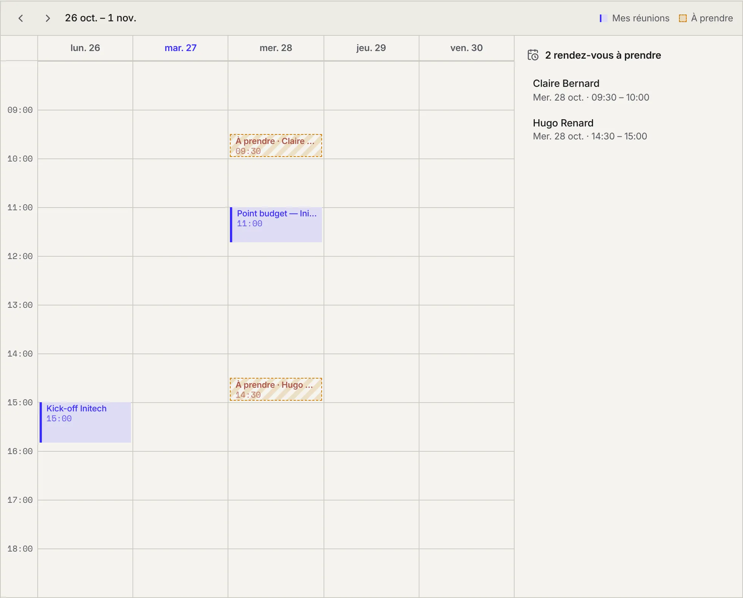
Task: Open the À prendre Hugo slot at 14:30
Action: pyautogui.click(x=276, y=389)
